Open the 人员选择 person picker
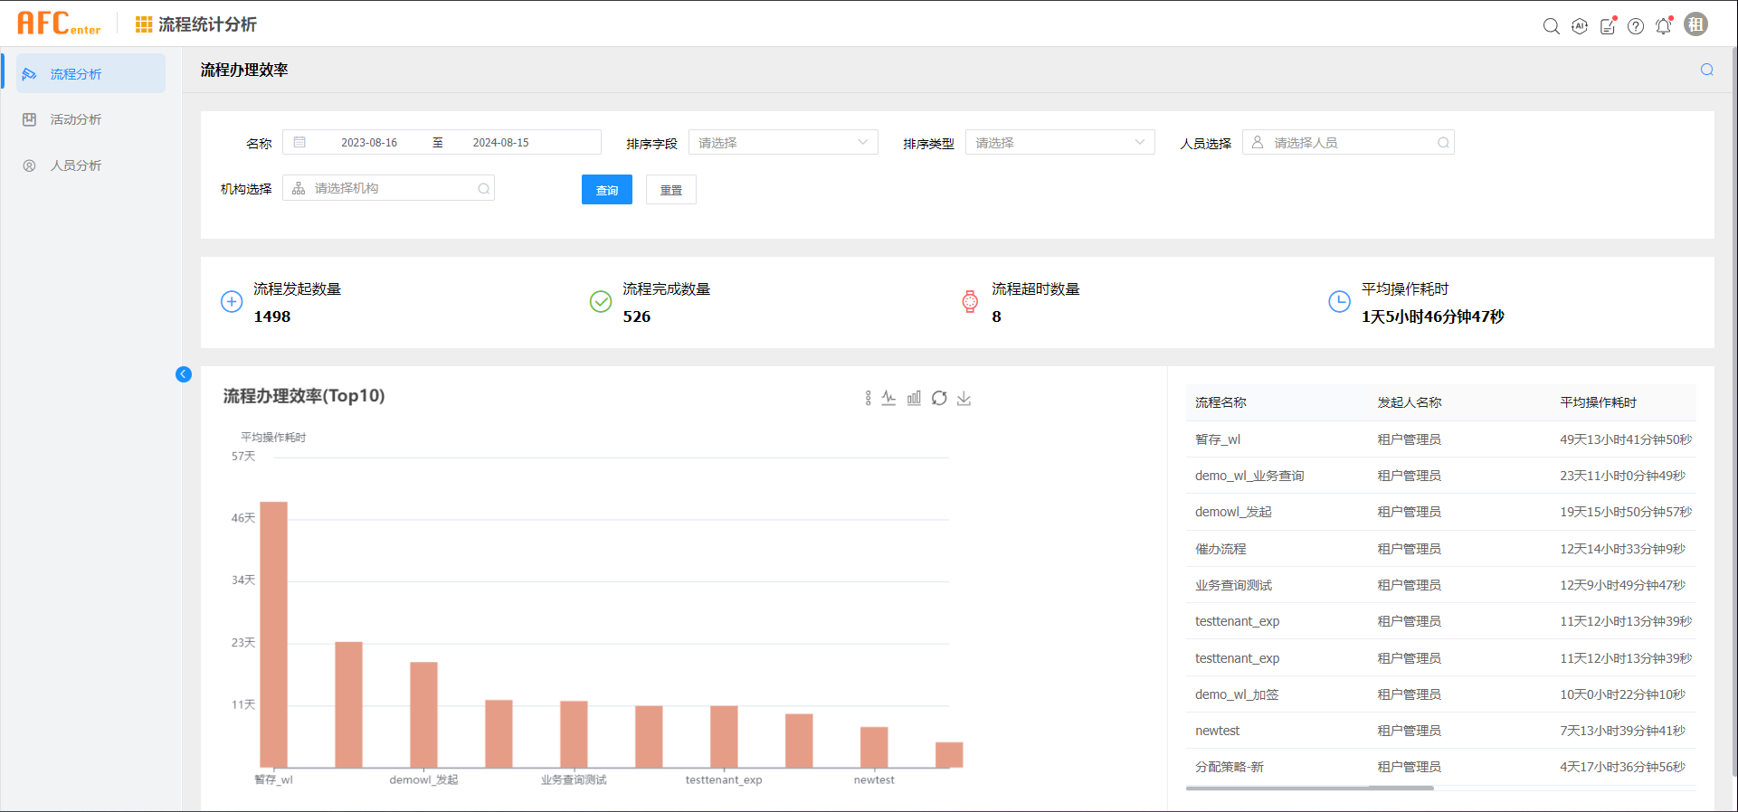Viewport: 1738px width, 812px height. [1348, 143]
